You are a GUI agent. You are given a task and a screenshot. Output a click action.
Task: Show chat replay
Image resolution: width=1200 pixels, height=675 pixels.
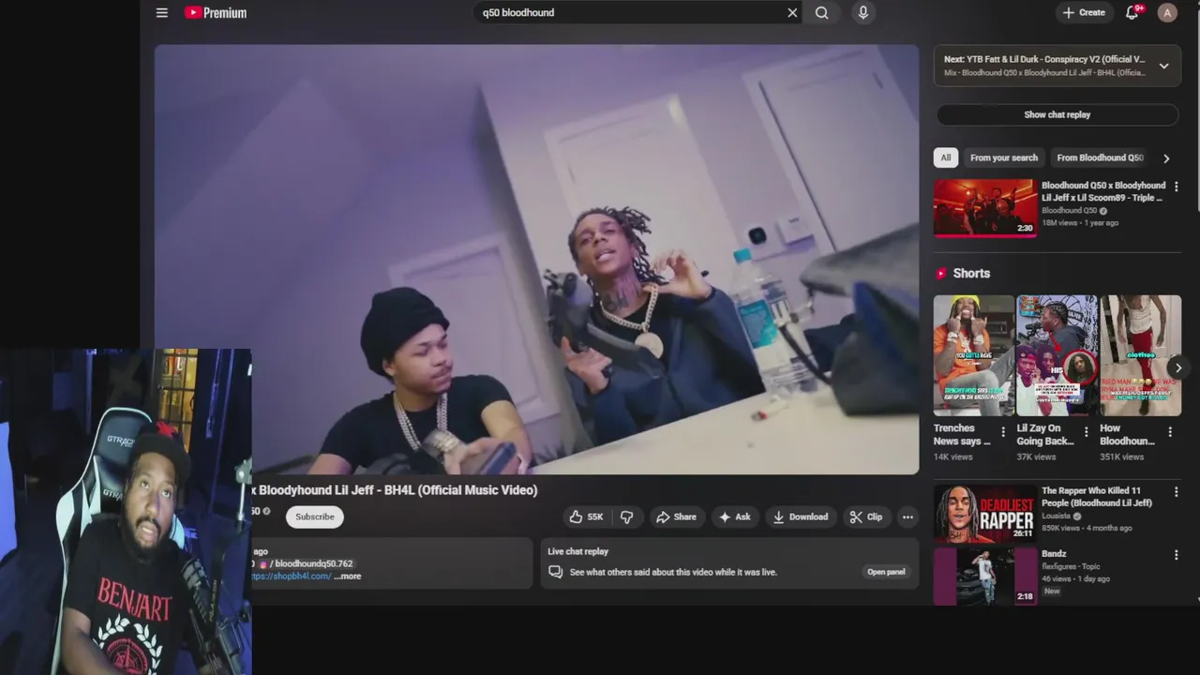coord(1057,114)
